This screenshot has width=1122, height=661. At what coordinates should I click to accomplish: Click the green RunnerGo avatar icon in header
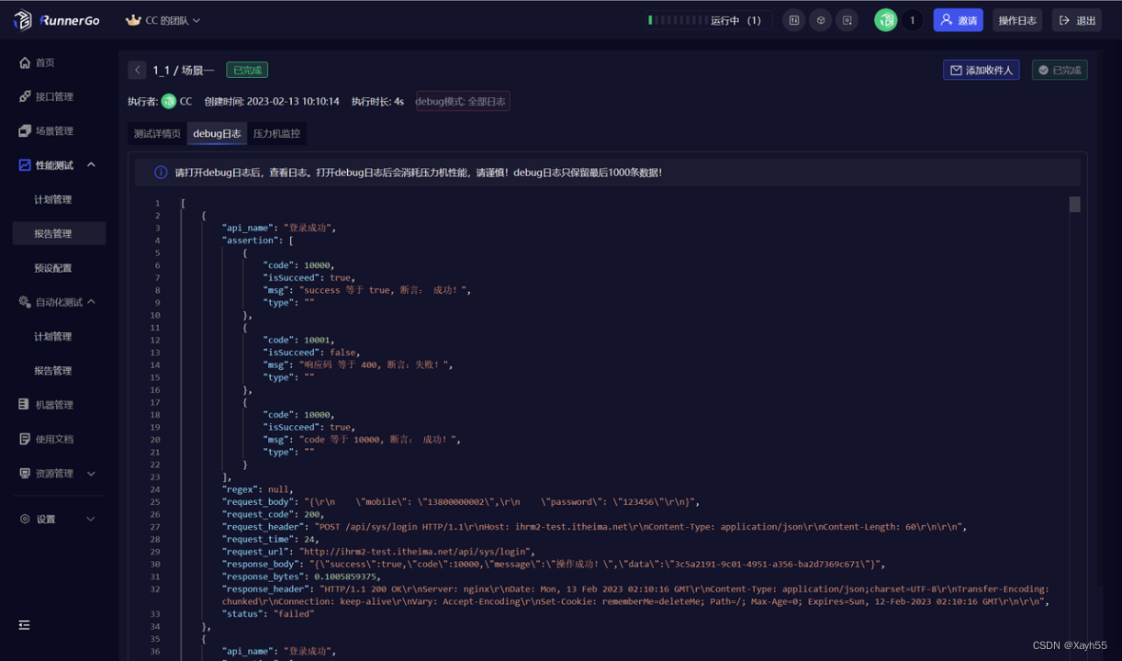coord(884,19)
